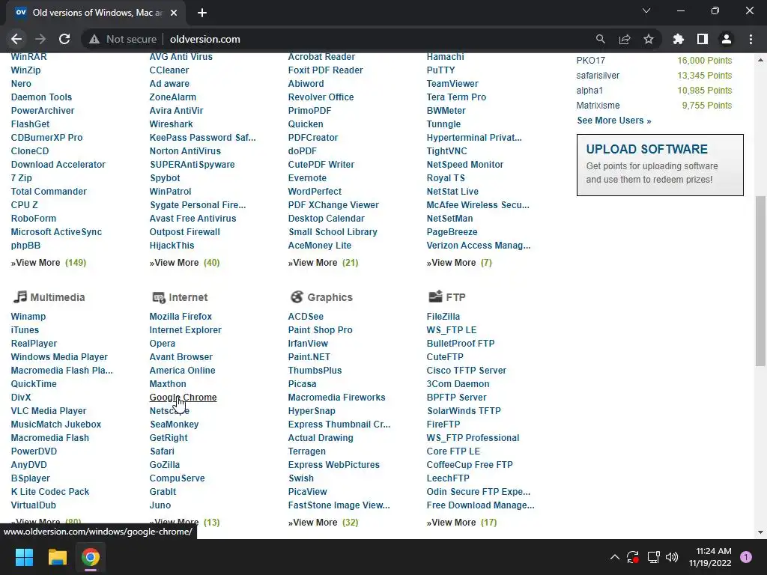The height and width of the screenshot is (575, 767).
Task: Open the Google Chrome link
Action: (x=183, y=398)
